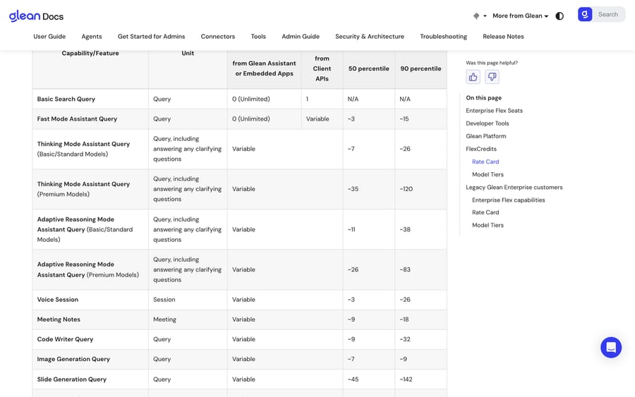Open the Glean Docs home logo
This screenshot has height=397, width=635.
pyautogui.click(x=36, y=16)
